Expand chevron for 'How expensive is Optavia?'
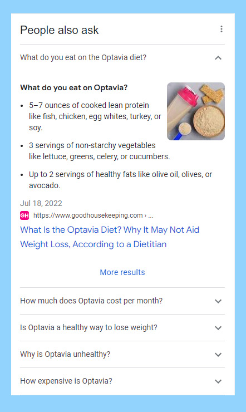 pos(218,381)
